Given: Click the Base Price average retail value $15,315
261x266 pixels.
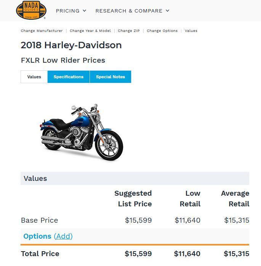Looking at the screenshot, I should point(237,220).
